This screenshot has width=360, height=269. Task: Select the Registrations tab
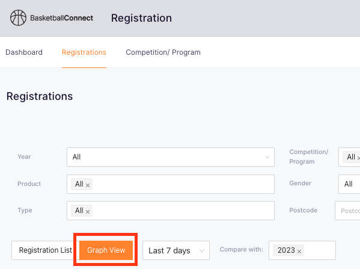[84, 52]
